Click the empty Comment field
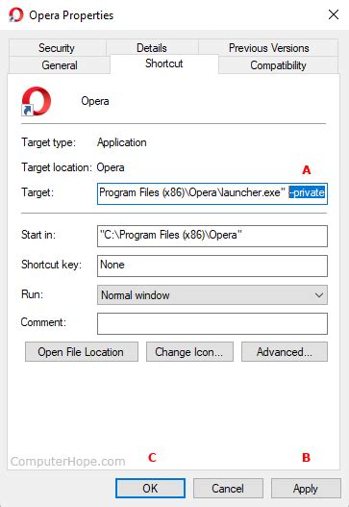Viewport: 349px width, 507px height. tap(212, 323)
